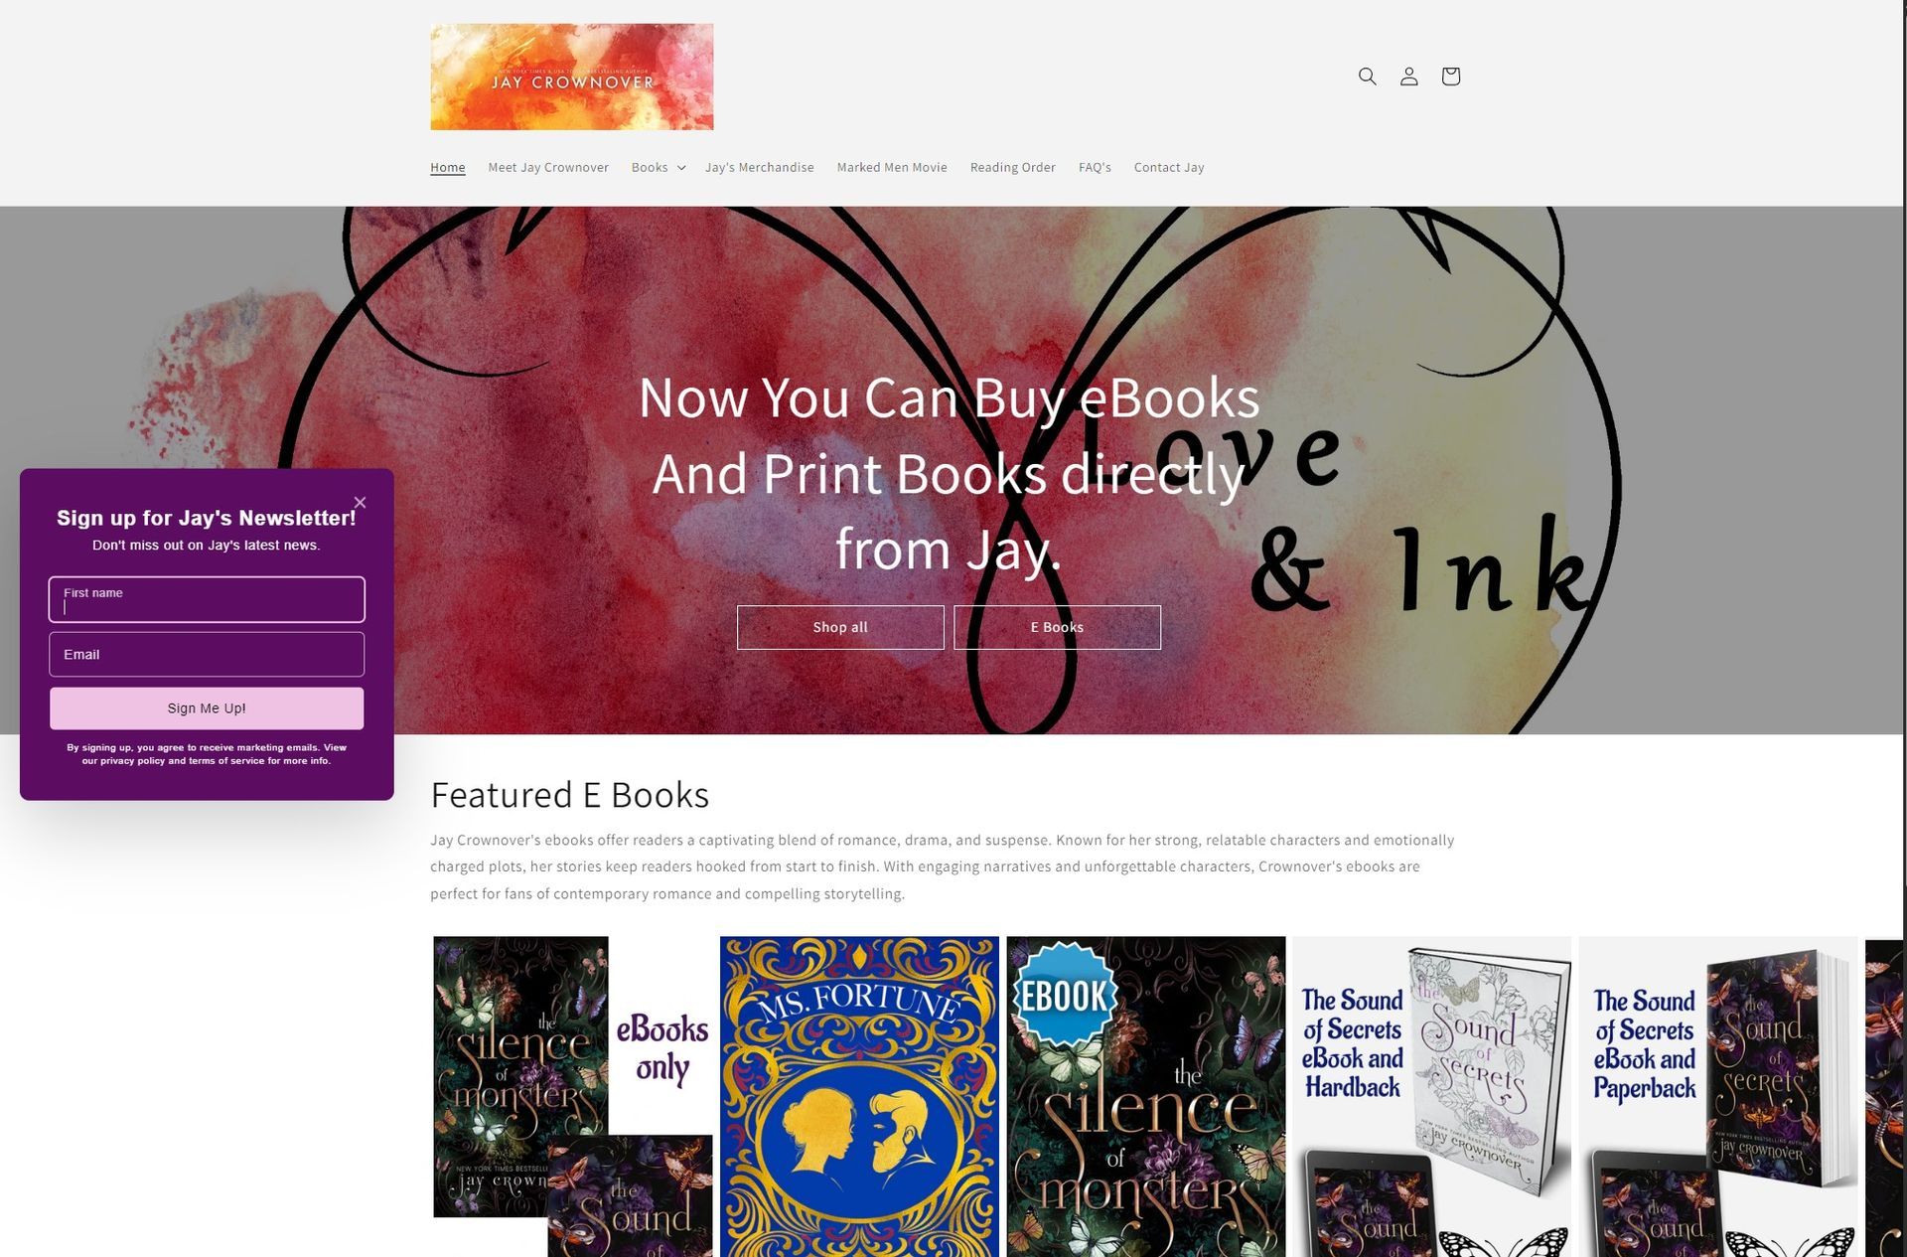
Task: Open the search magnifier icon
Action: [x=1367, y=77]
